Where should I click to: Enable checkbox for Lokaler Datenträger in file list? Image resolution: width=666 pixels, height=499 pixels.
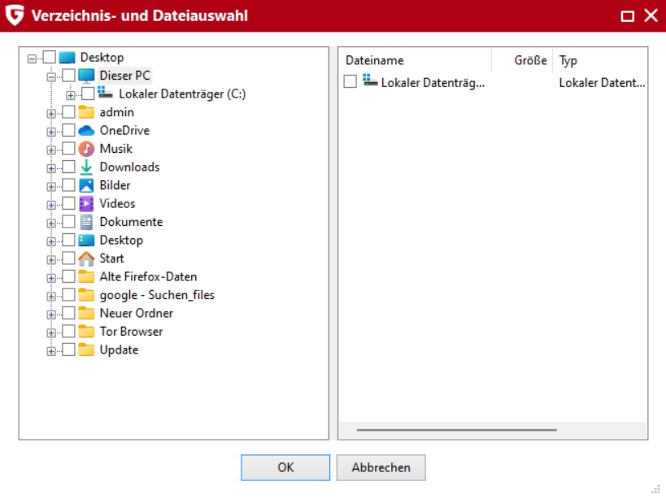pyautogui.click(x=350, y=82)
